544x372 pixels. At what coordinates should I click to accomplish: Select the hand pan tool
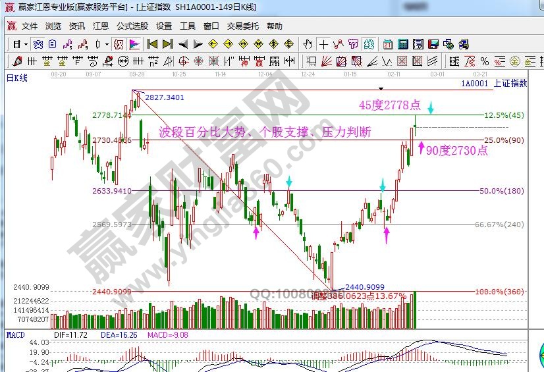click(308, 45)
